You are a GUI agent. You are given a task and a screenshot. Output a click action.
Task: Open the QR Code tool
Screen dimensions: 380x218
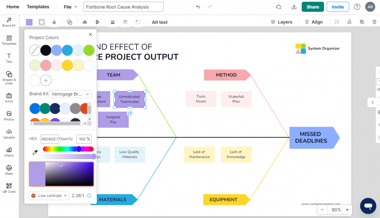9,188
